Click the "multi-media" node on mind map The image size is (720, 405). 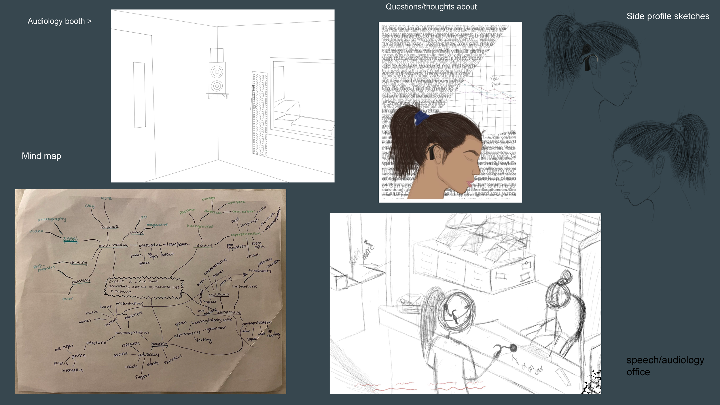pyautogui.click(x=113, y=245)
